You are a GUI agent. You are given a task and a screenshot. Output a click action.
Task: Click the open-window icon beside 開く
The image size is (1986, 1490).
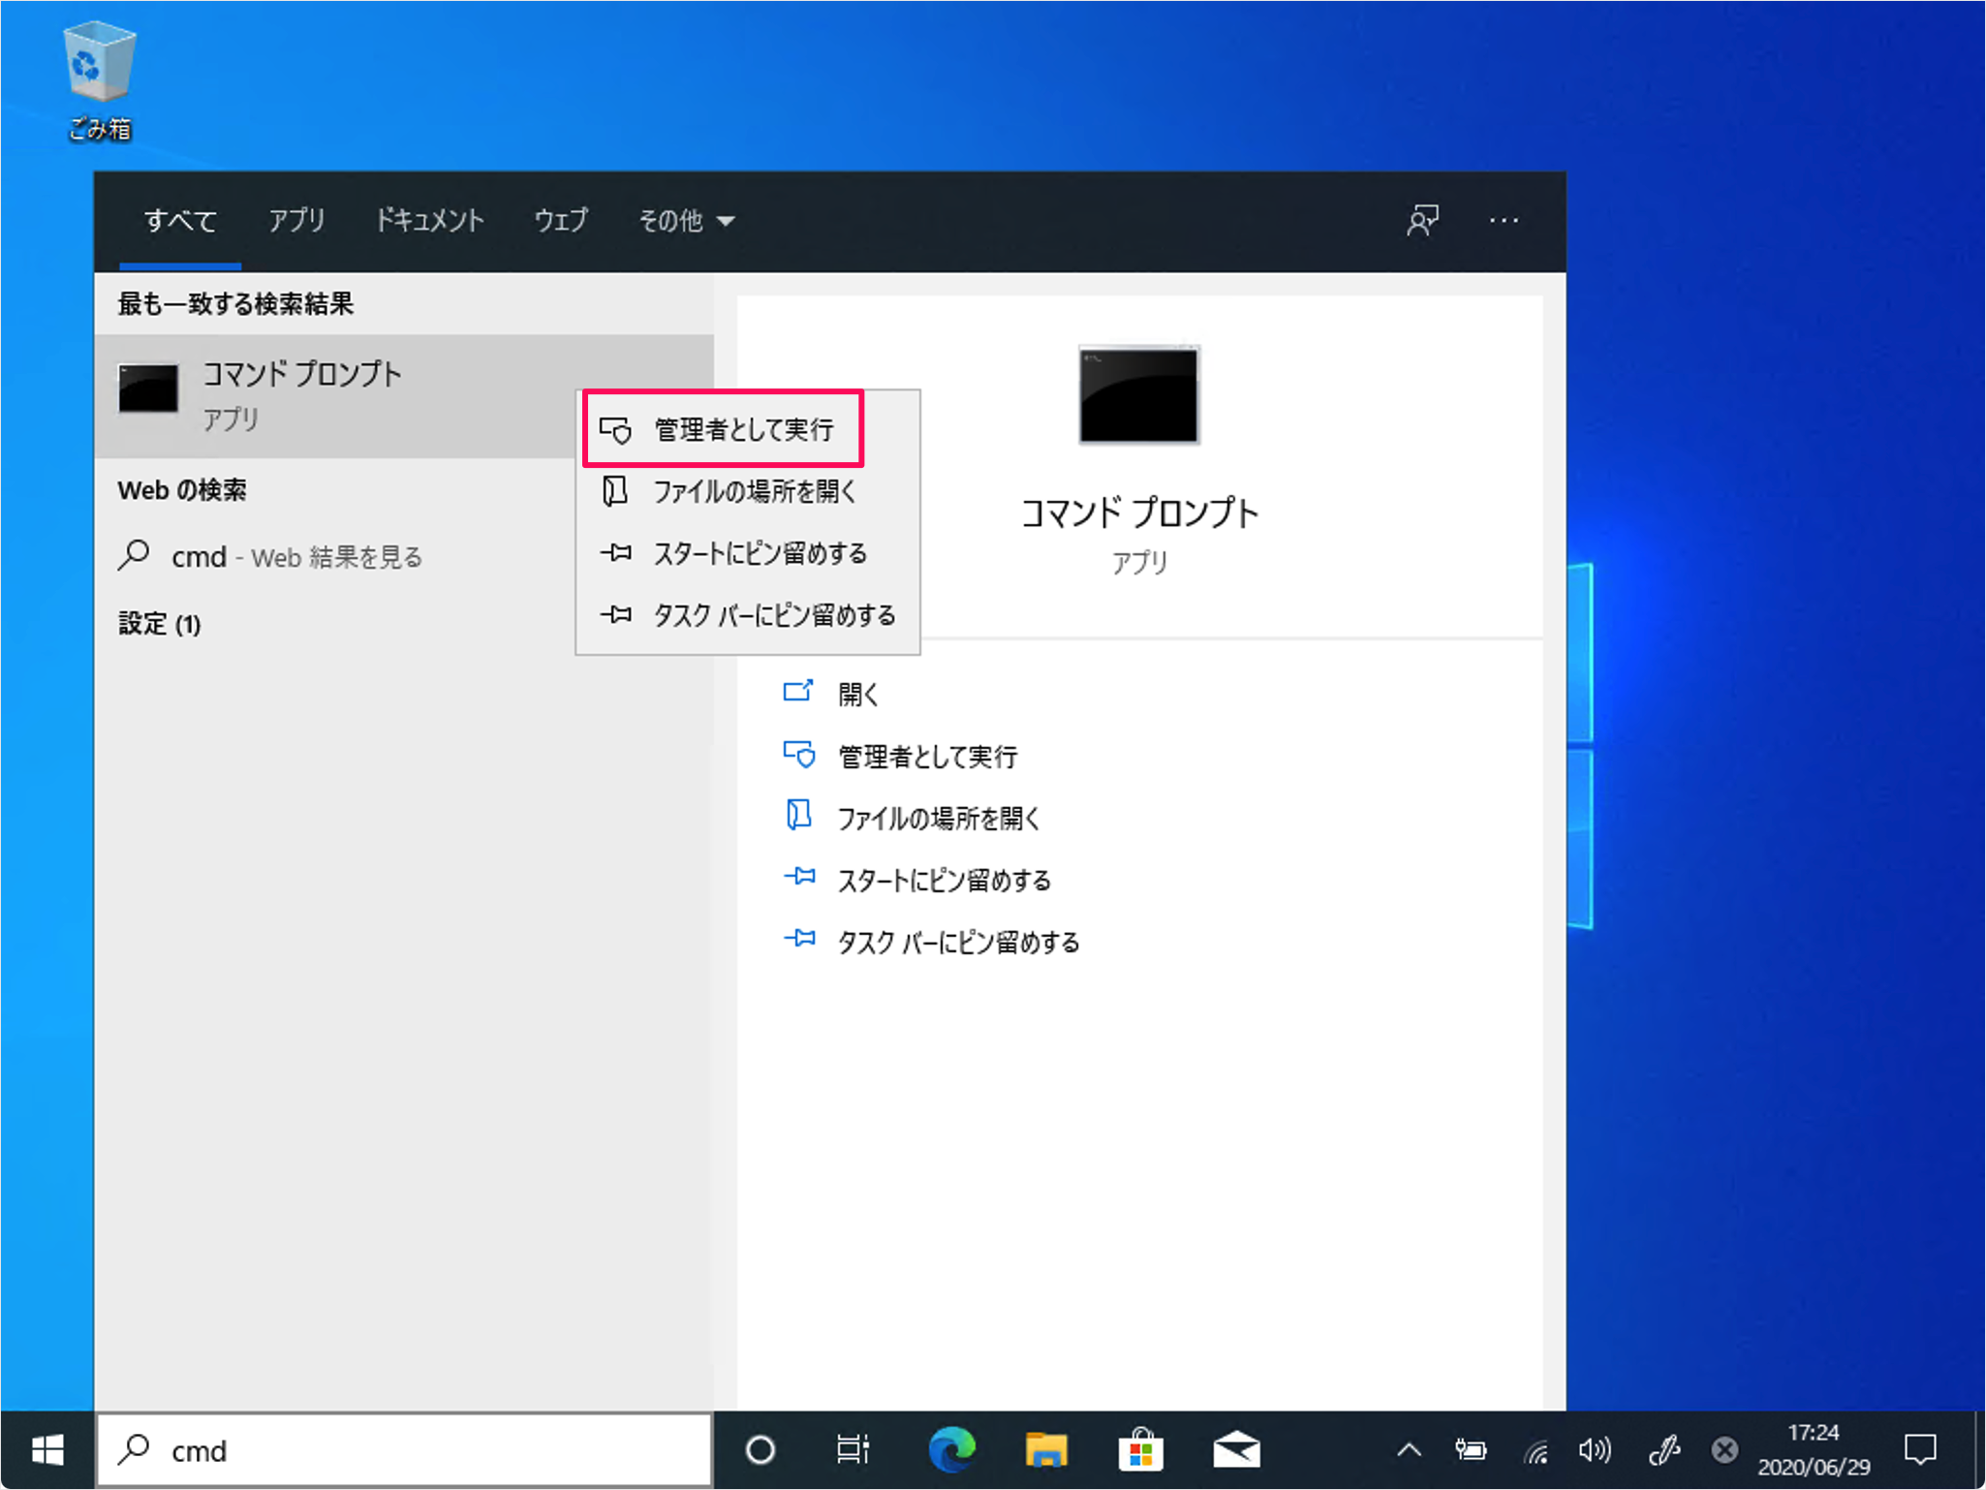click(798, 692)
